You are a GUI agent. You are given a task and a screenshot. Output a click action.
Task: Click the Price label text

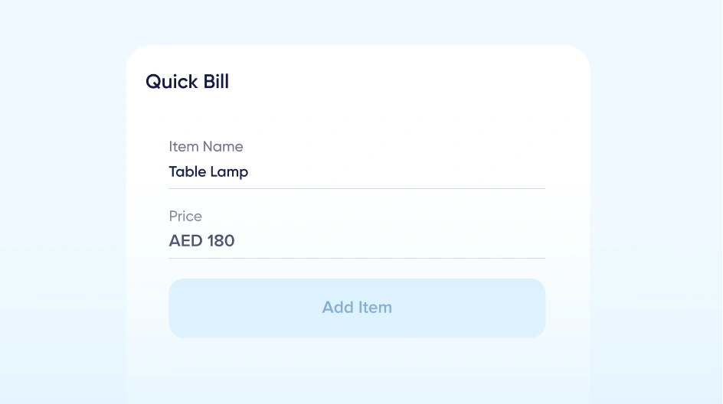point(185,216)
